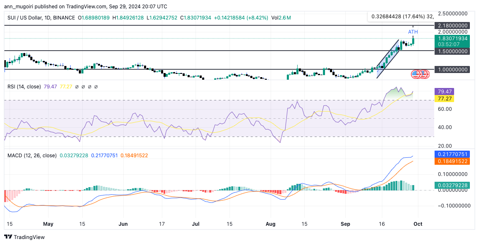479x244 pixels.
Task: Select the ascending channel drawing on the chart
Action: tap(388, 59)
